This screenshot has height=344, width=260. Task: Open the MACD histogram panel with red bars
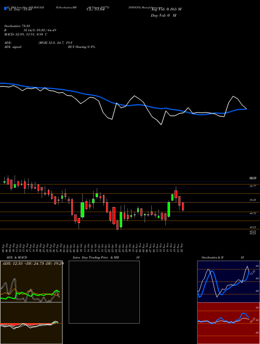tap(31, 323)
